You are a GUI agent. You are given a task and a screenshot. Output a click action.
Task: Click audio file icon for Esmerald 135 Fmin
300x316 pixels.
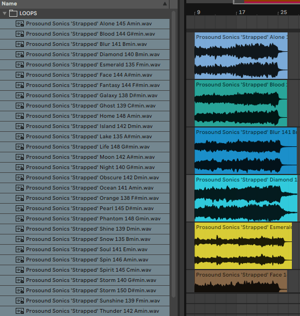coord(20,65)
